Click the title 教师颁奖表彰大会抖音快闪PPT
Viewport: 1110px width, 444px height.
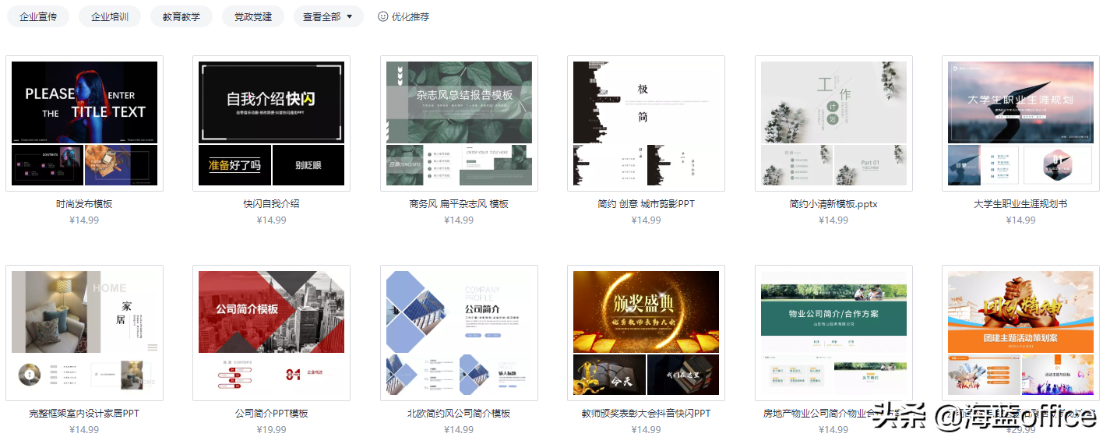(x=646, y=414)
